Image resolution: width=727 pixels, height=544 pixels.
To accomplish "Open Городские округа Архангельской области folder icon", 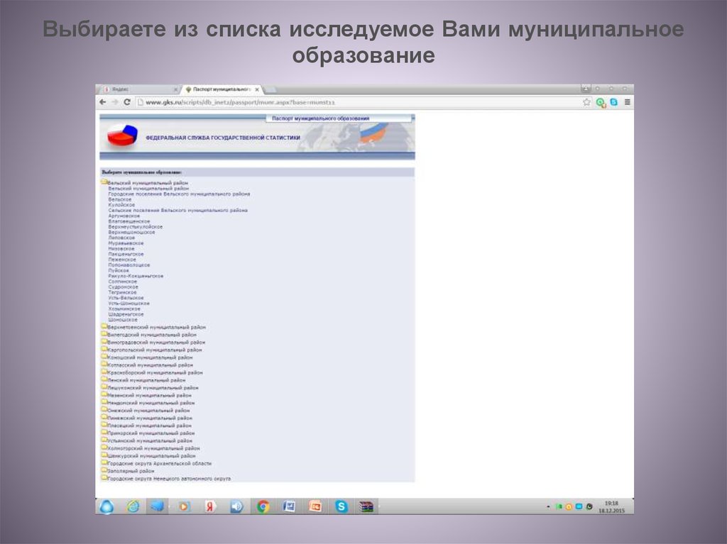I will pyautogui.click(x=104, y=463).
